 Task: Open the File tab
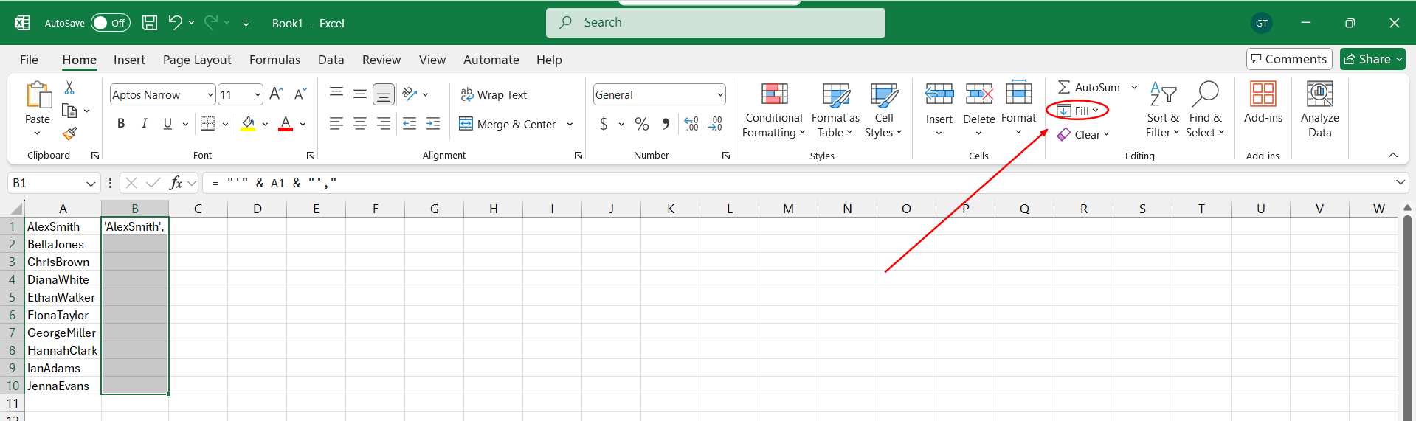[x=30, y=60]
